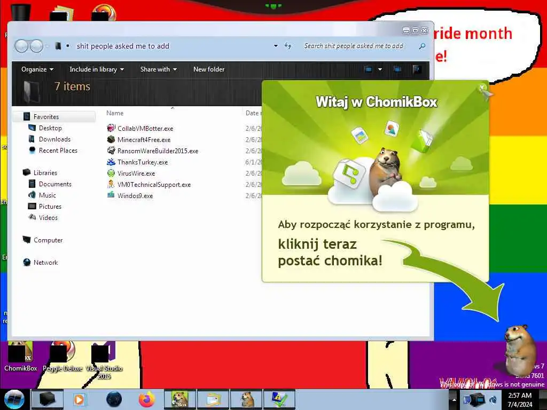Open Pictures library
The width and height of the screenshot is (547, 410).
pyautogui.click(x=50, y=207)
